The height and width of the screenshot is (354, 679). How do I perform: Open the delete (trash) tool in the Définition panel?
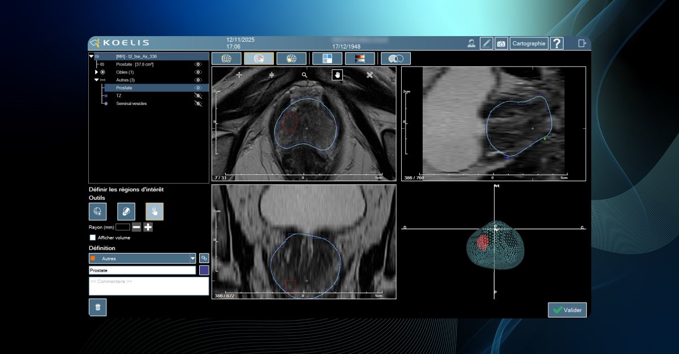point(97,307)
